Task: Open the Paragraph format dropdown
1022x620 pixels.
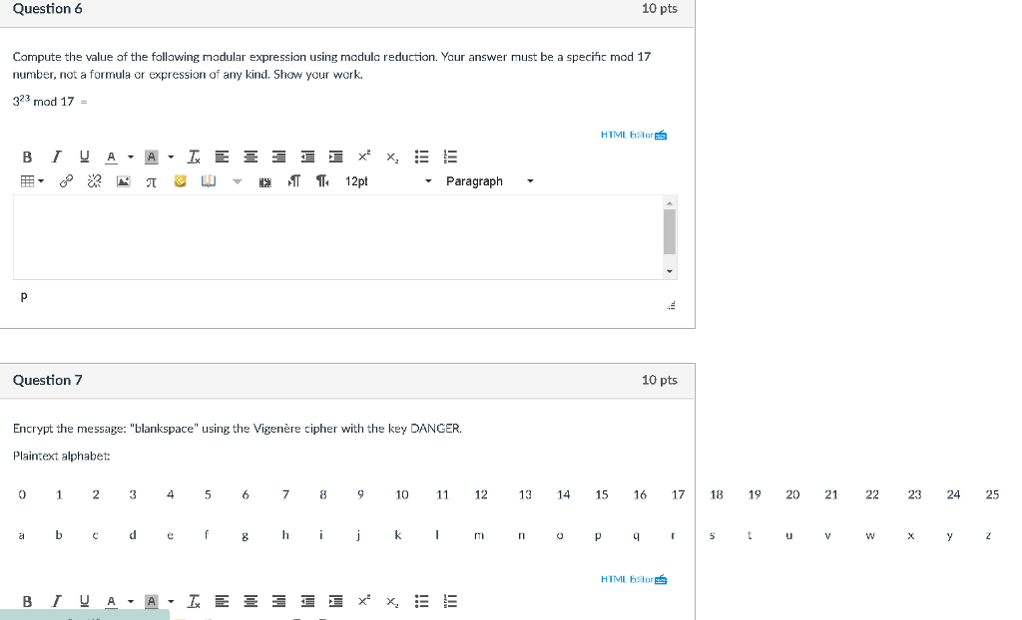Action: [x=489, y=181]
